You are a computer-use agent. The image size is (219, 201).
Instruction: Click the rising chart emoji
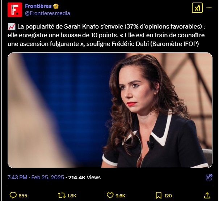click(12, 27)
